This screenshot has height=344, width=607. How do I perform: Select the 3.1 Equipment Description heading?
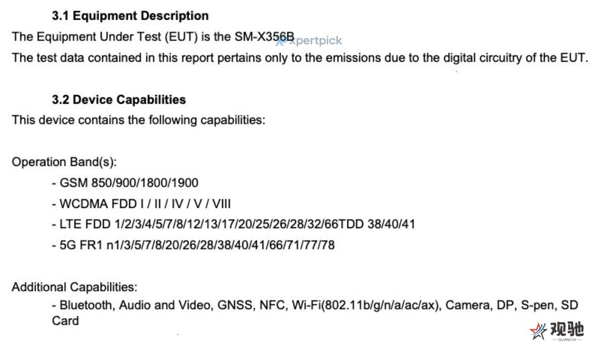click(130, 16)
